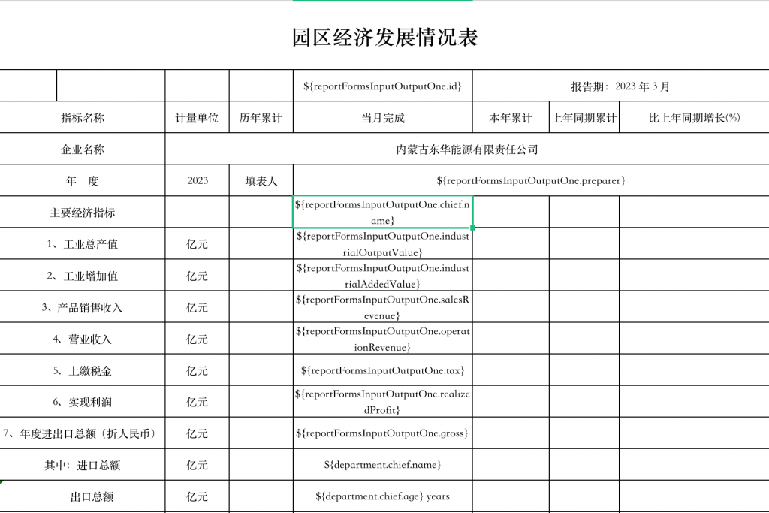Click the ${reportFormsInputOutputOne.id} placeholder cell

(x=383, y=86)
